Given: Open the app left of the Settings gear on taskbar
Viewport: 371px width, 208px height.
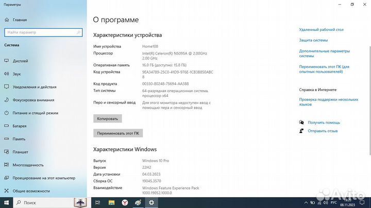Looking at the screenshot, I should 138,202.
